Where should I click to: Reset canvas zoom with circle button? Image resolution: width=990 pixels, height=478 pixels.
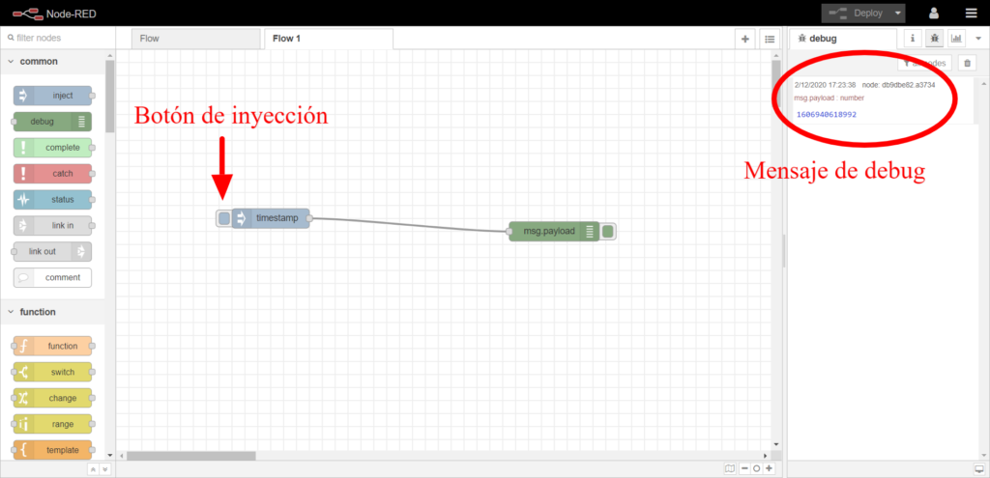(x=756, y=468)
